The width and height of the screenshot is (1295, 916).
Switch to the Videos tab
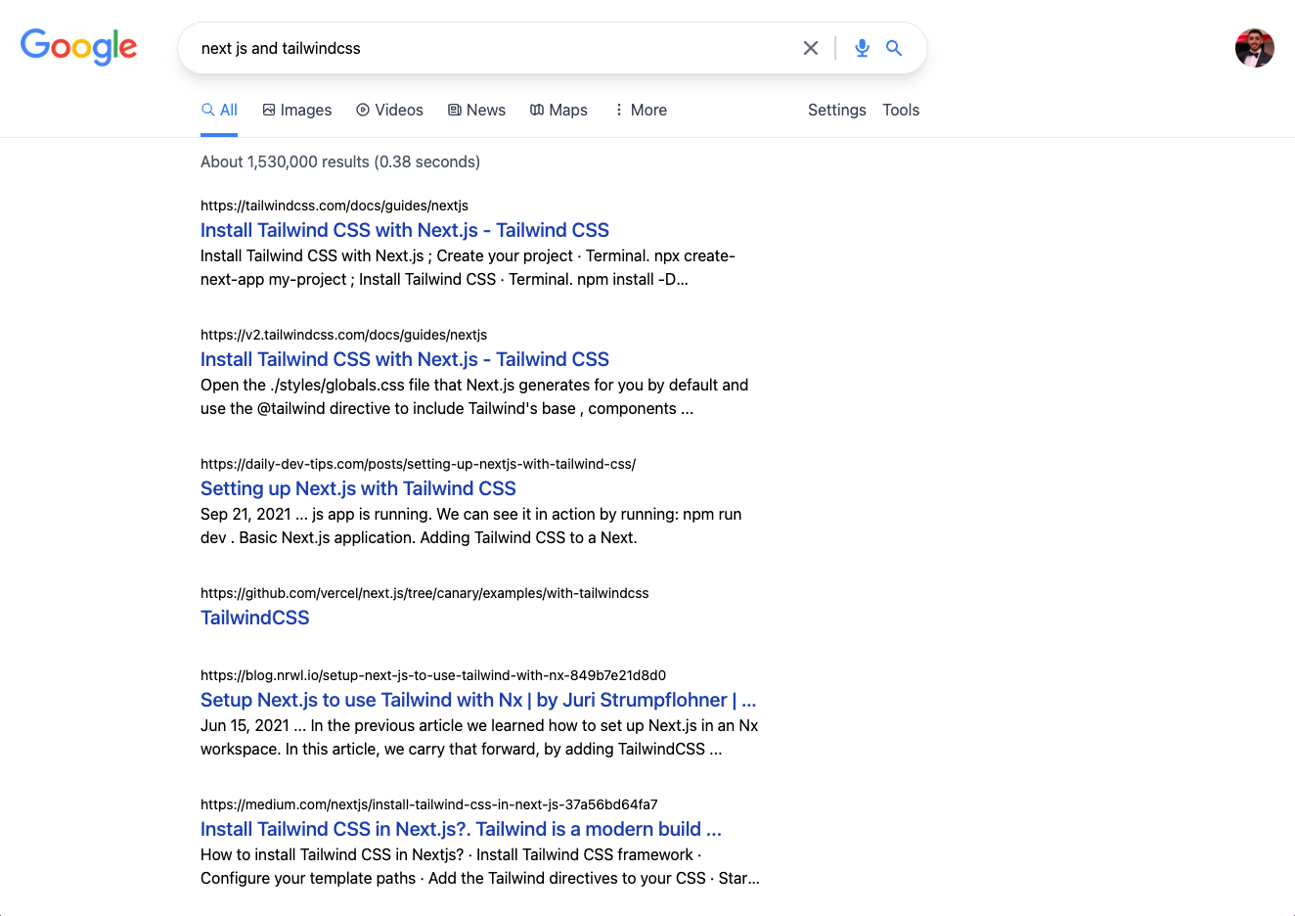[x=389, y=110]
